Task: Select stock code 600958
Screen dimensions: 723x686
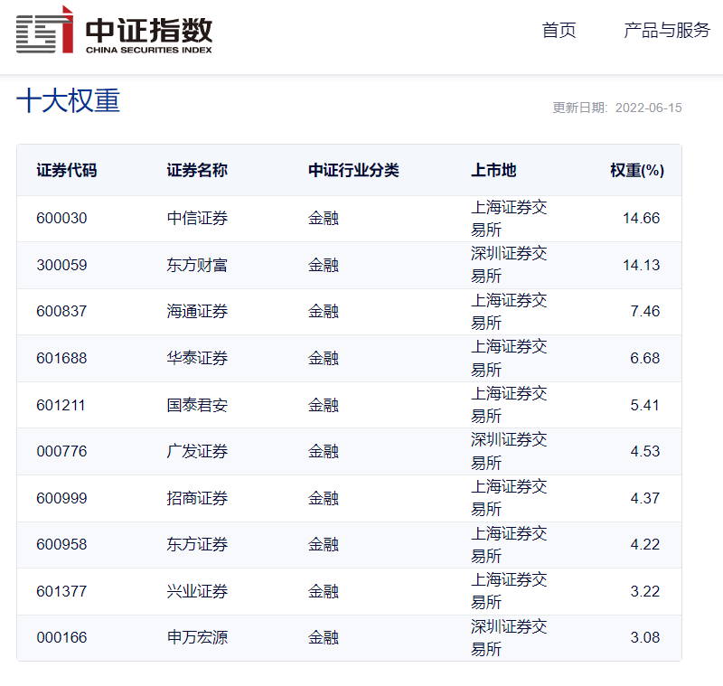Action: pyautogui.click(x=61, y=544)
